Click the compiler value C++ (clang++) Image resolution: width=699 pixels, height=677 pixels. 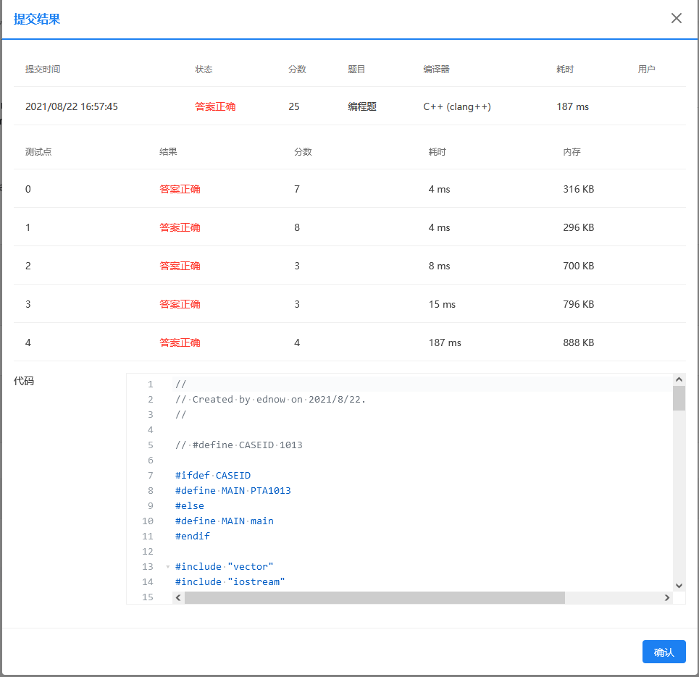(457, 106)
